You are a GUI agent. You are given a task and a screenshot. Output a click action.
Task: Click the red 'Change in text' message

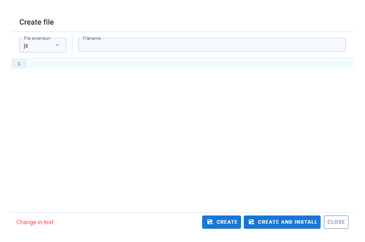coord(35,222)
